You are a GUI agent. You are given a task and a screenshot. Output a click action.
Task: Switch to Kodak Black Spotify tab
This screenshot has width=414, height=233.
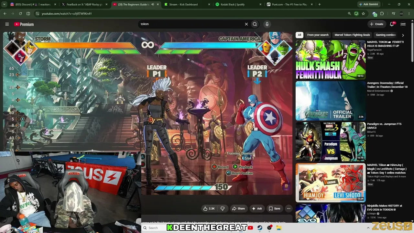238,5
